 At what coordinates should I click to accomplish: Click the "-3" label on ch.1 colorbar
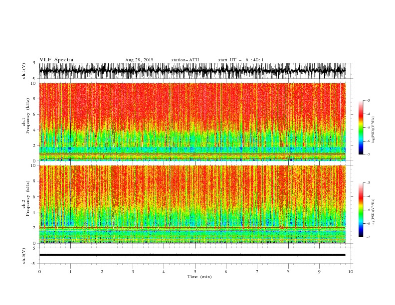click(x=368, y=100)
